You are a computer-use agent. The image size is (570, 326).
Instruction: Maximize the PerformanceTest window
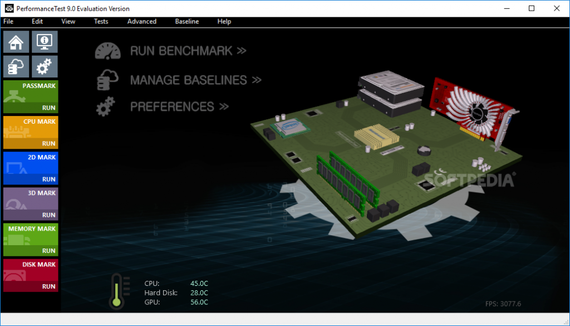pyautogui.click(x=532, y=8)
